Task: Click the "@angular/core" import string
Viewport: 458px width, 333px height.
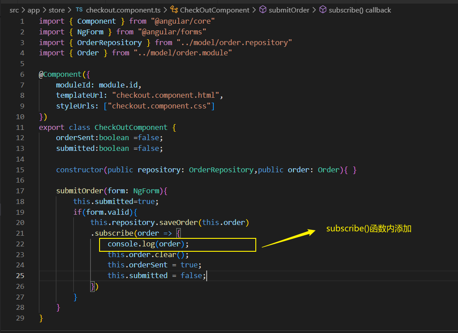Action: (x=183, y=21)
